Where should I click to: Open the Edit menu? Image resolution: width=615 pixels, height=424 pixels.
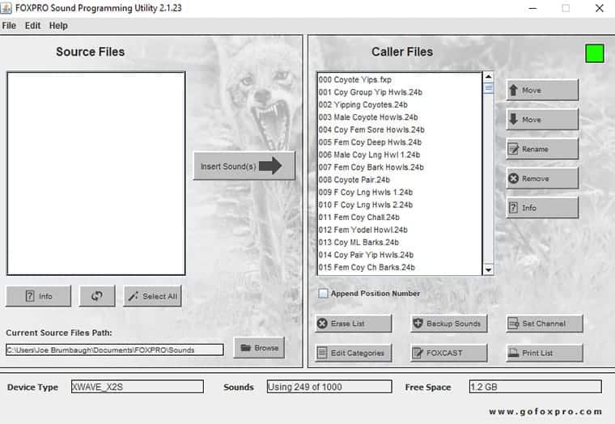click(32, 26)
